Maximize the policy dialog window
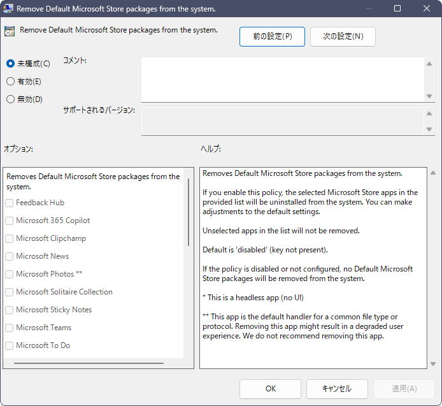The image size is (442, 406). pos(397,8)
